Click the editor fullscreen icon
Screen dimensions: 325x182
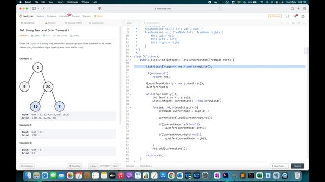pyautogui.click(x=304, y=23)
